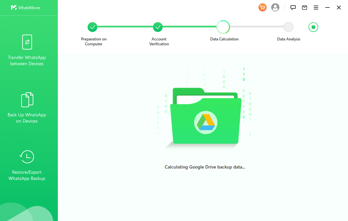The image size is (348, 221).
Task: Open the orange shopping cart purchase icon
Action: point(262,7)
